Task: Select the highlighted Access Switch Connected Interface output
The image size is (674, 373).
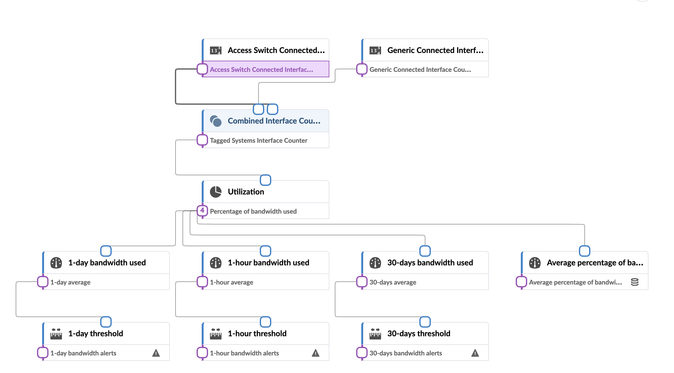Action: tap(261, 70)
